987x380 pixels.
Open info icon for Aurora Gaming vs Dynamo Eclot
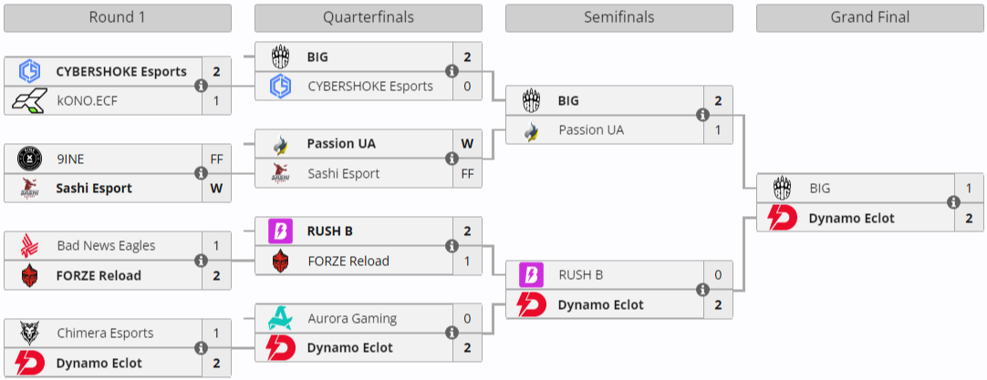pyautogui.click(x=452, y=334)
